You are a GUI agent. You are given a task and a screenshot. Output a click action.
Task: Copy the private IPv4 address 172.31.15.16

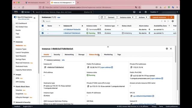click(131, 67)
